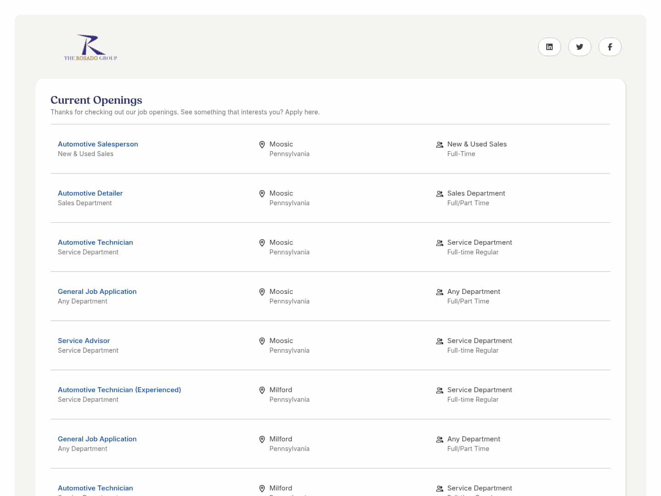Open General Job Application for Moosic
This screenshot has width=661, height=496.
tap(97, 292)
